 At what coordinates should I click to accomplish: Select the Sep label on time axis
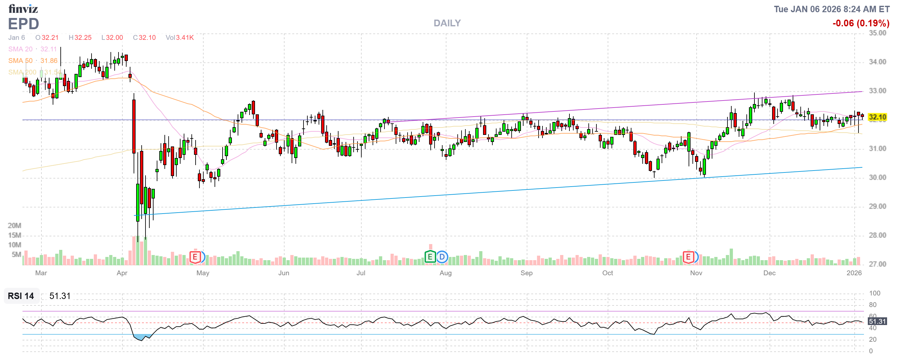coord(526,273)
